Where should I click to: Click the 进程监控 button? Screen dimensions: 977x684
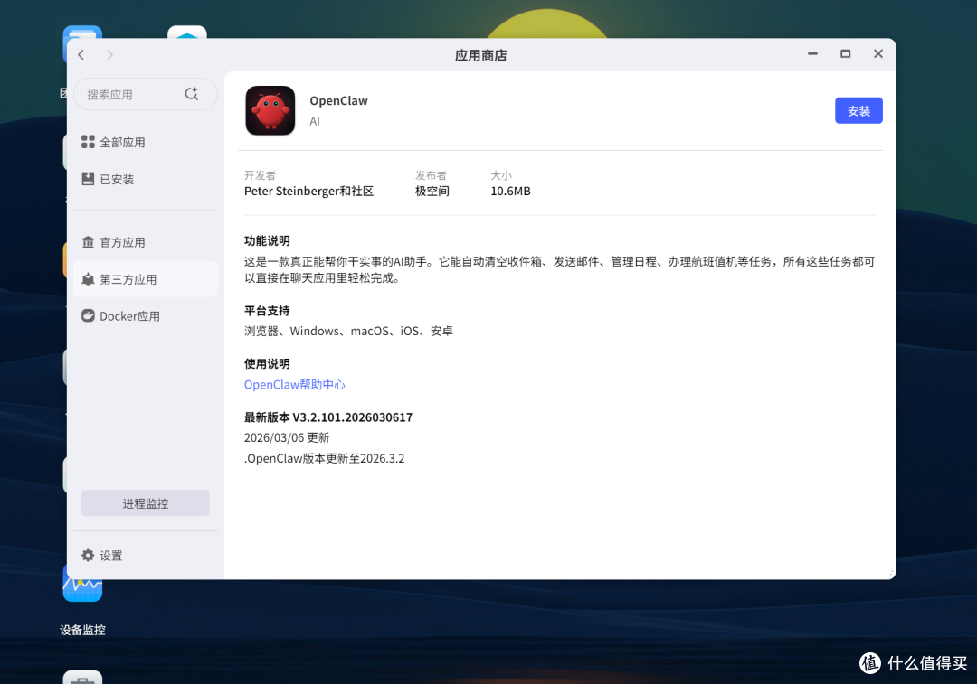(145, 503)
